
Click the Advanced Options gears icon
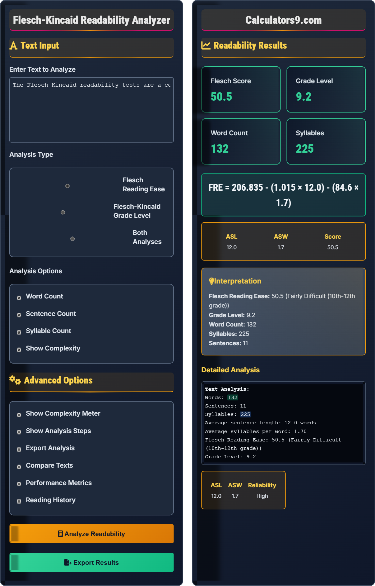tap(15, 380)
